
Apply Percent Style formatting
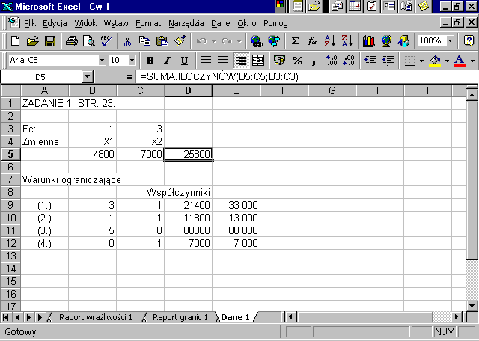[x=297, y=60]
